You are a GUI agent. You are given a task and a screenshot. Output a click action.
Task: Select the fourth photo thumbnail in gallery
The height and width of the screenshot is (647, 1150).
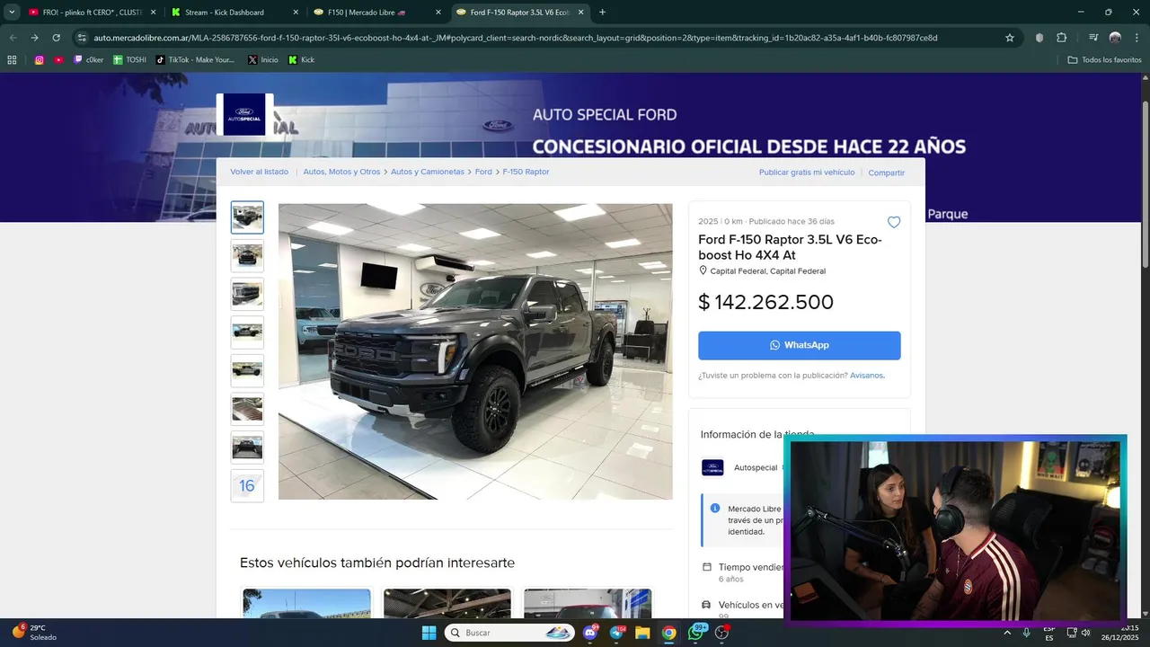pyautogui.click(x=247, y=332)
